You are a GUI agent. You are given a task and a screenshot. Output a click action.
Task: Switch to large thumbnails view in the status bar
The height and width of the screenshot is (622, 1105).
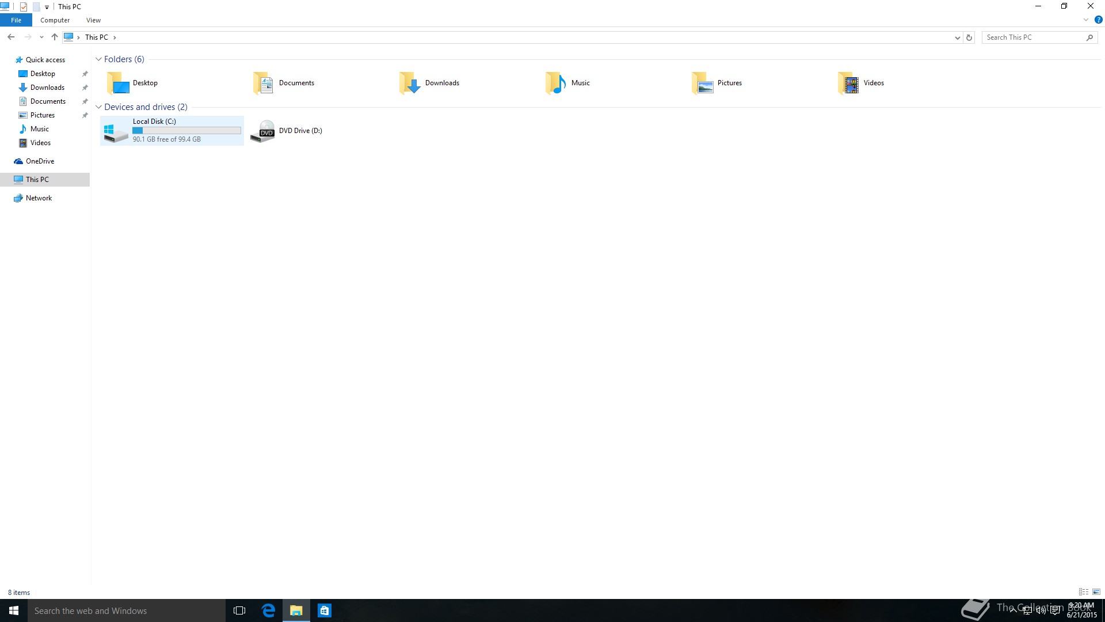1096,591
